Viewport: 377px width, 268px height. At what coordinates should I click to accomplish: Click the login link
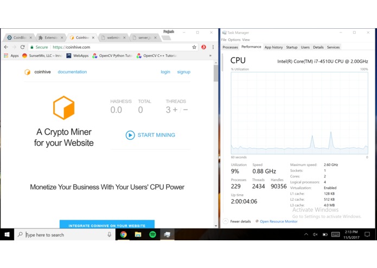tap(165, 72)
